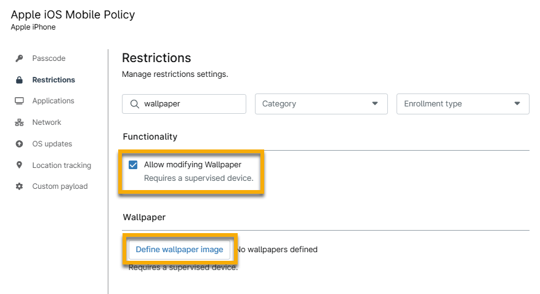Select the Network menu label

coord(47,122)
